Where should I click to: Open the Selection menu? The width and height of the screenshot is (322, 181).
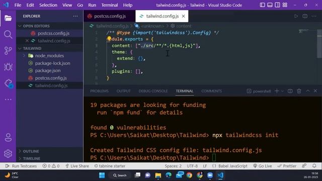coord(48,5)
